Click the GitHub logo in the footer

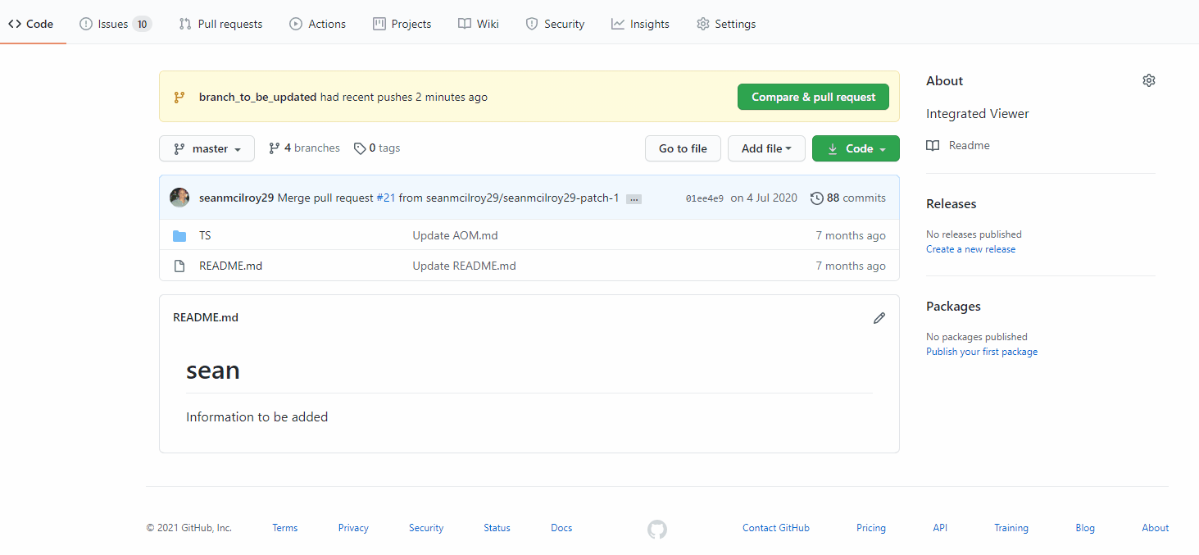click(x=656, y=529)
